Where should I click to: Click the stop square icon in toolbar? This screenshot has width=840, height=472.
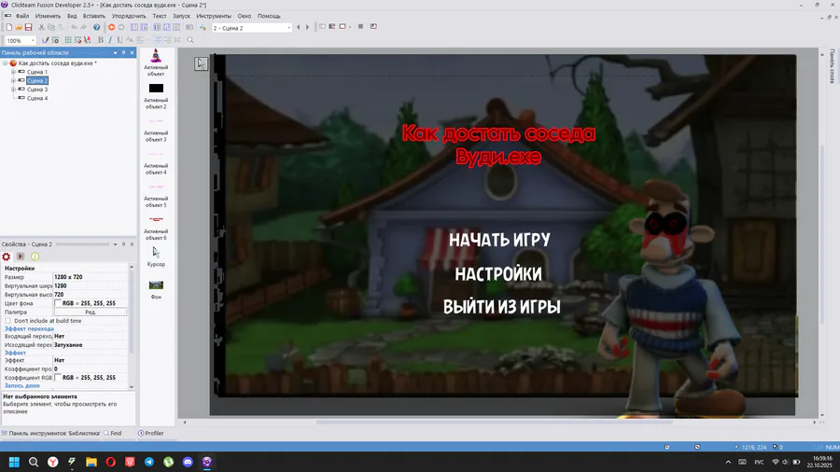[360, 27]
